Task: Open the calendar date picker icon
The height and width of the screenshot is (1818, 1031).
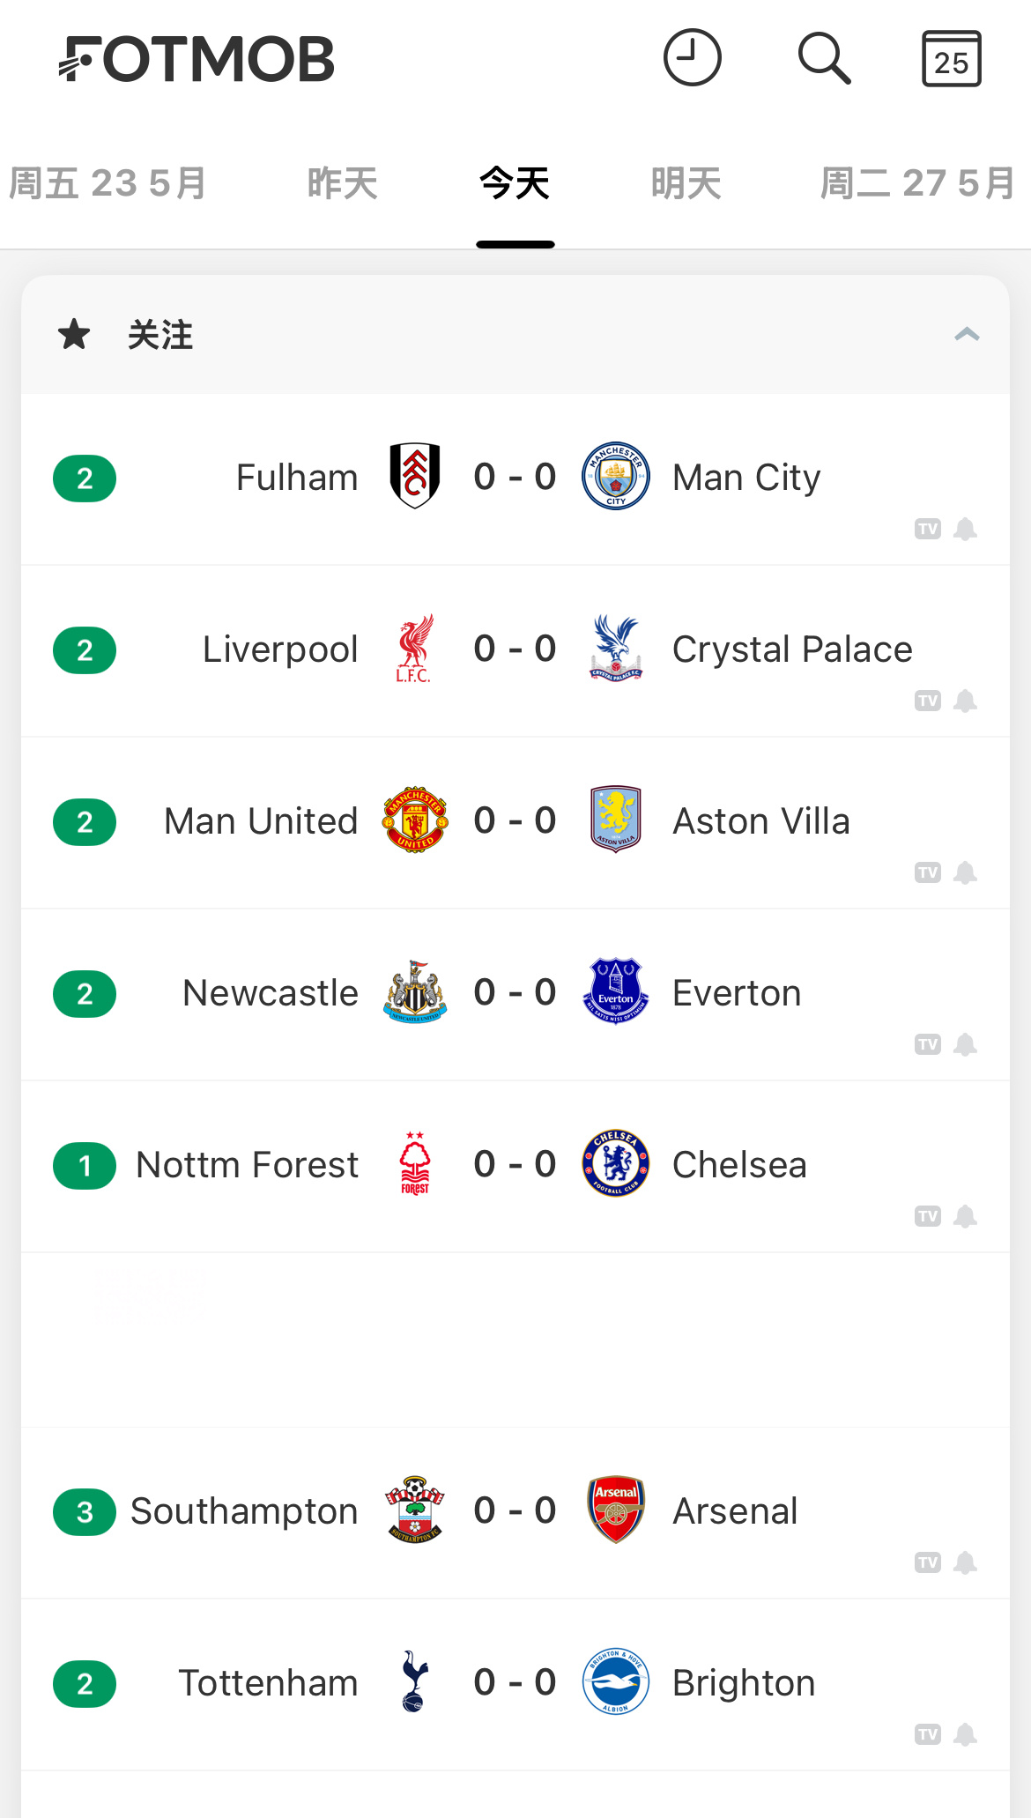Action: coord(951,59)
